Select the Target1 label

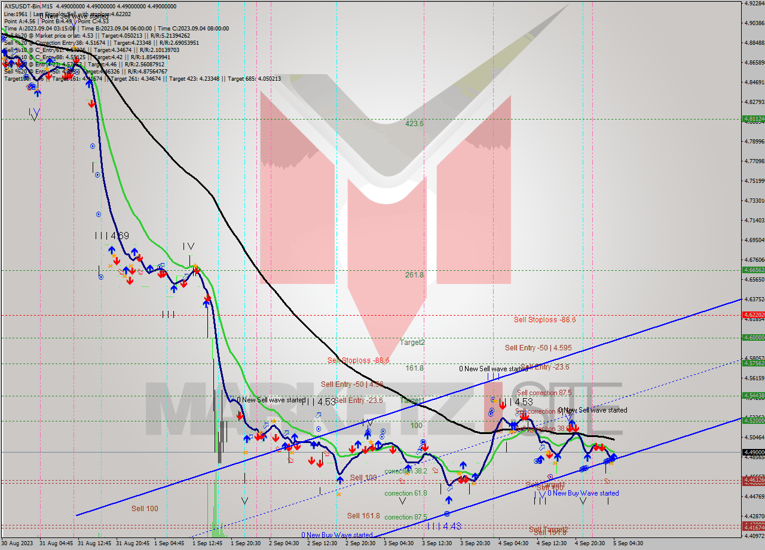[412, 400]
